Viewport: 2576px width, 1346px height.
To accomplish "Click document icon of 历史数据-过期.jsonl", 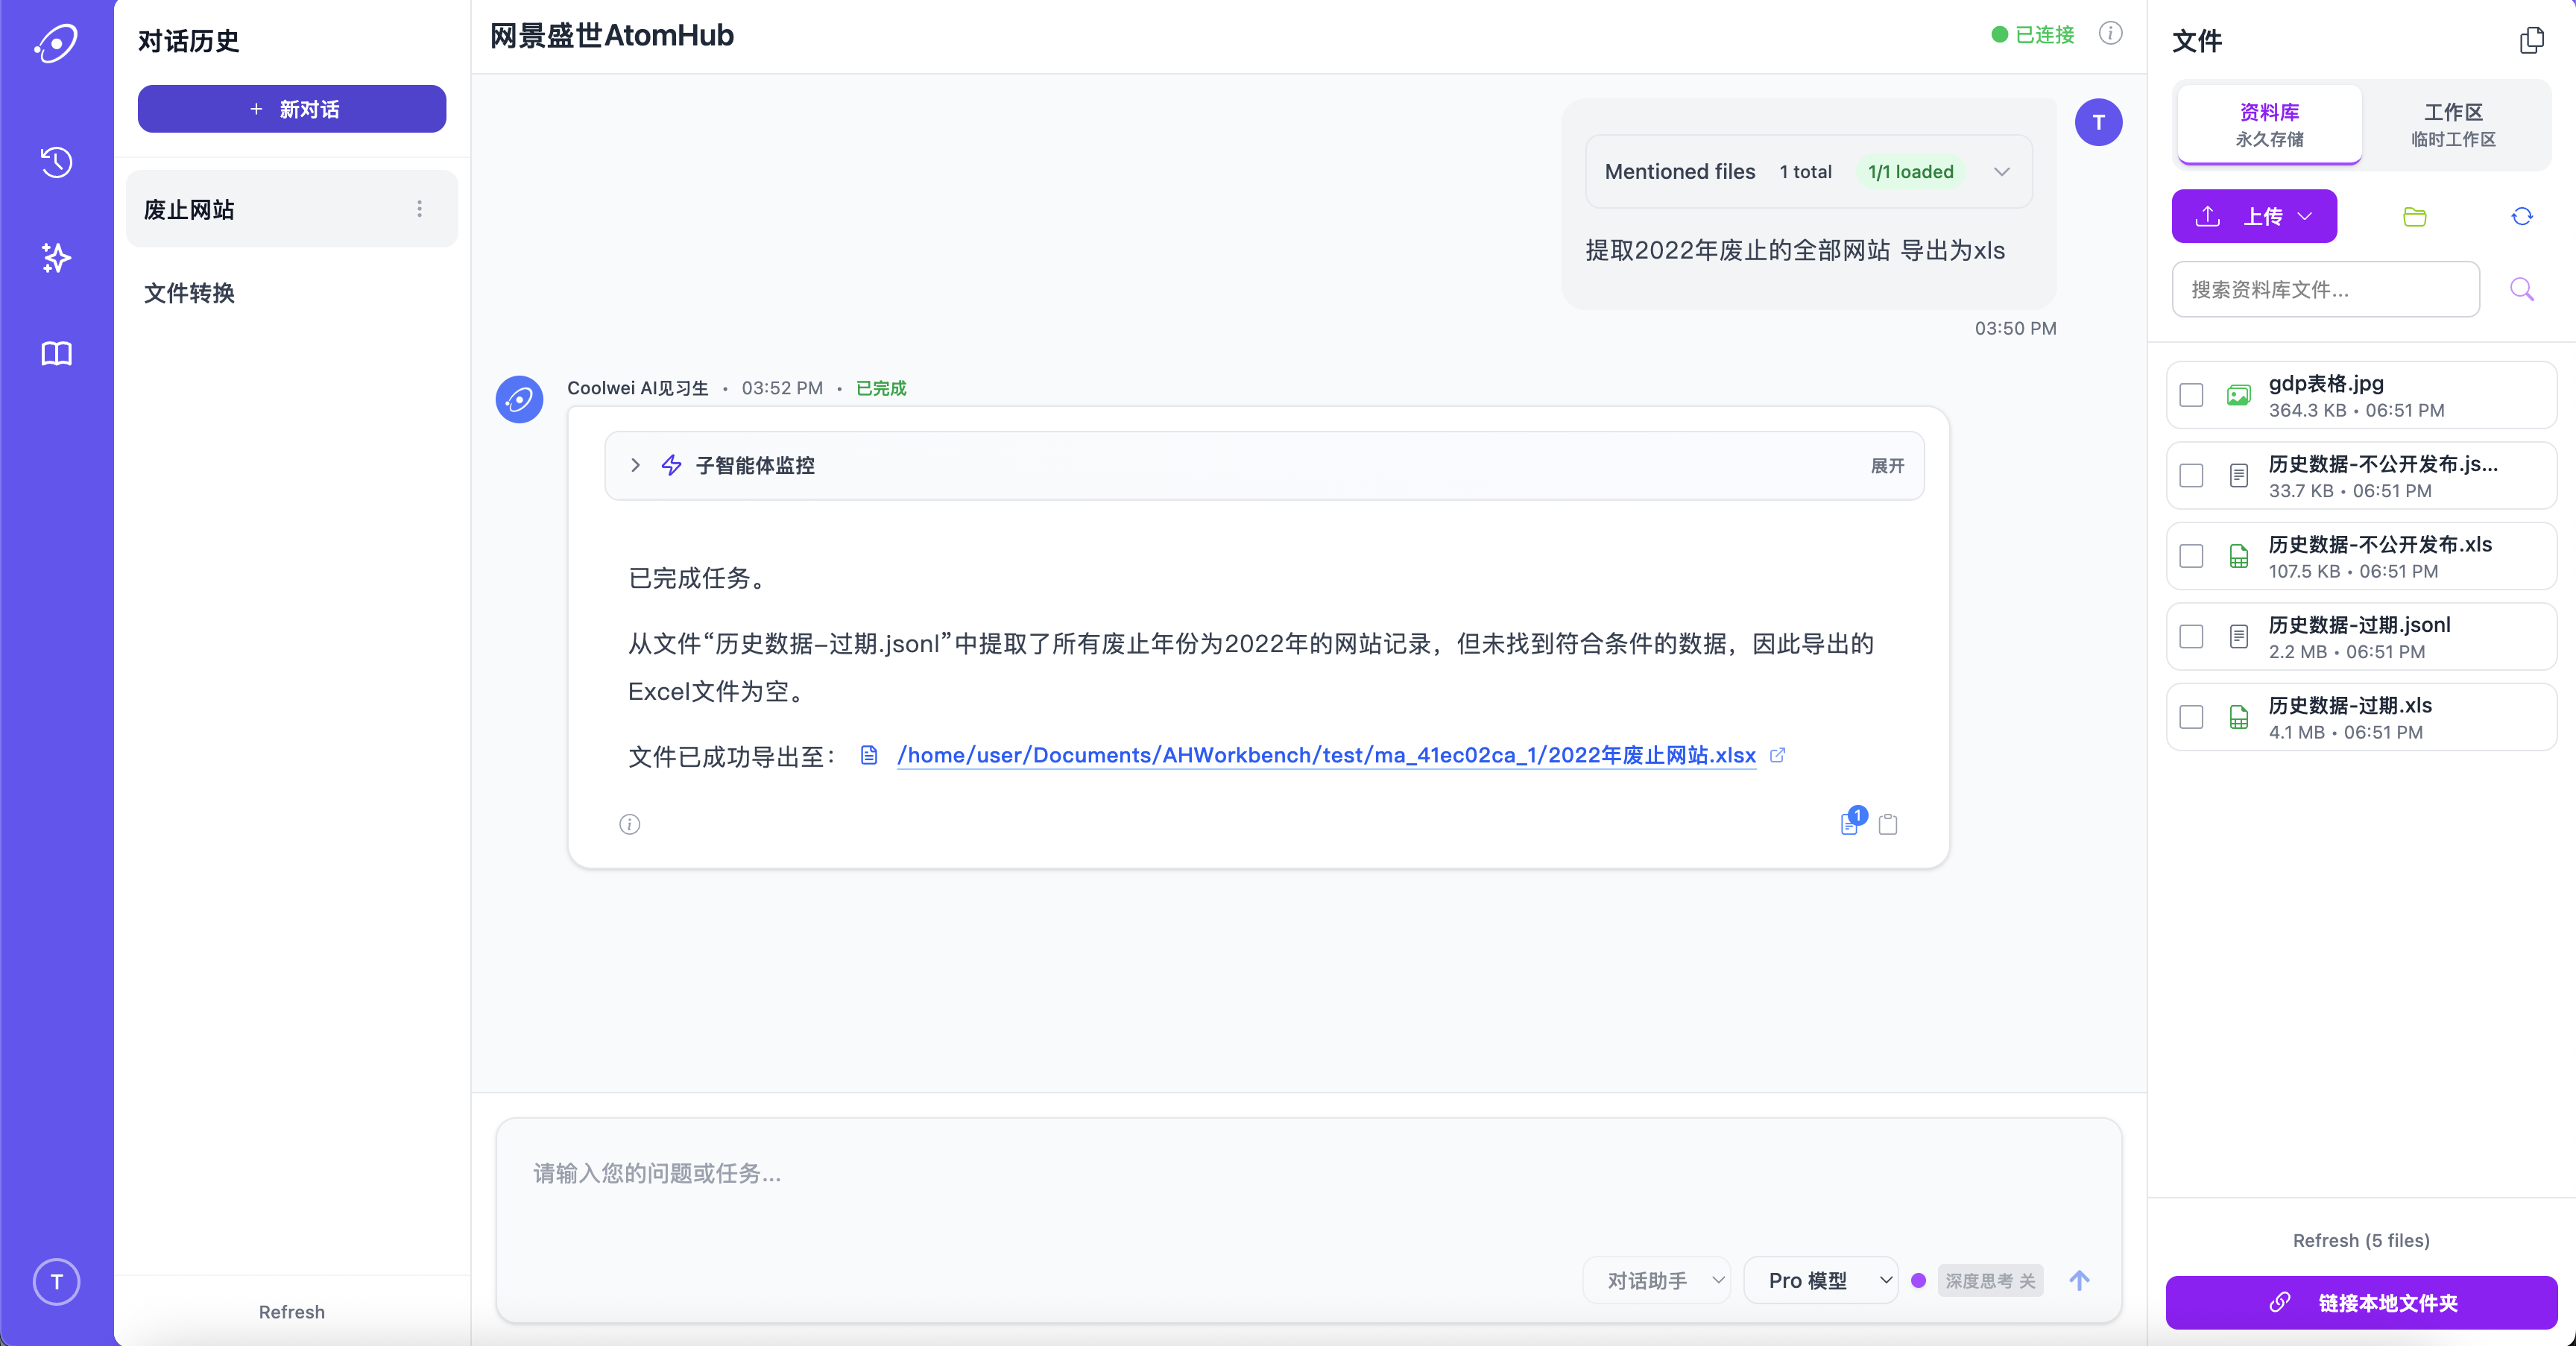I will point(2239,637).
